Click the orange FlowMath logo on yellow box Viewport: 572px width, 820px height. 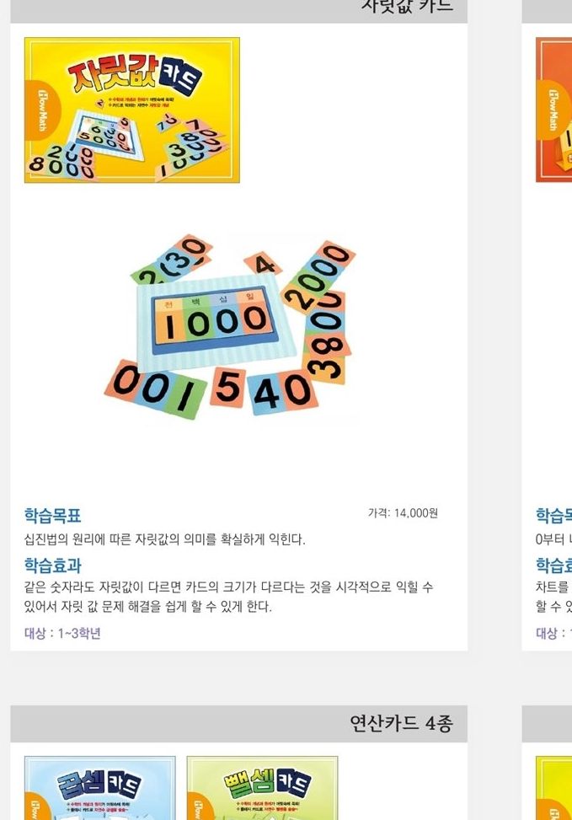42,111
